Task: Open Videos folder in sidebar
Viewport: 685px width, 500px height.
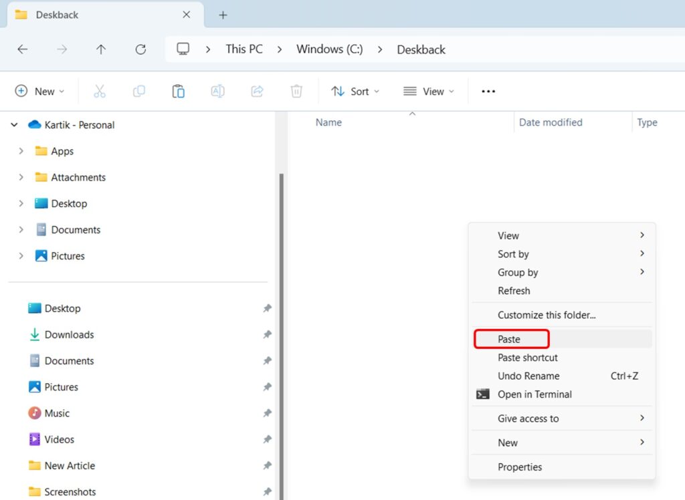Action: (x=60, y=439)
